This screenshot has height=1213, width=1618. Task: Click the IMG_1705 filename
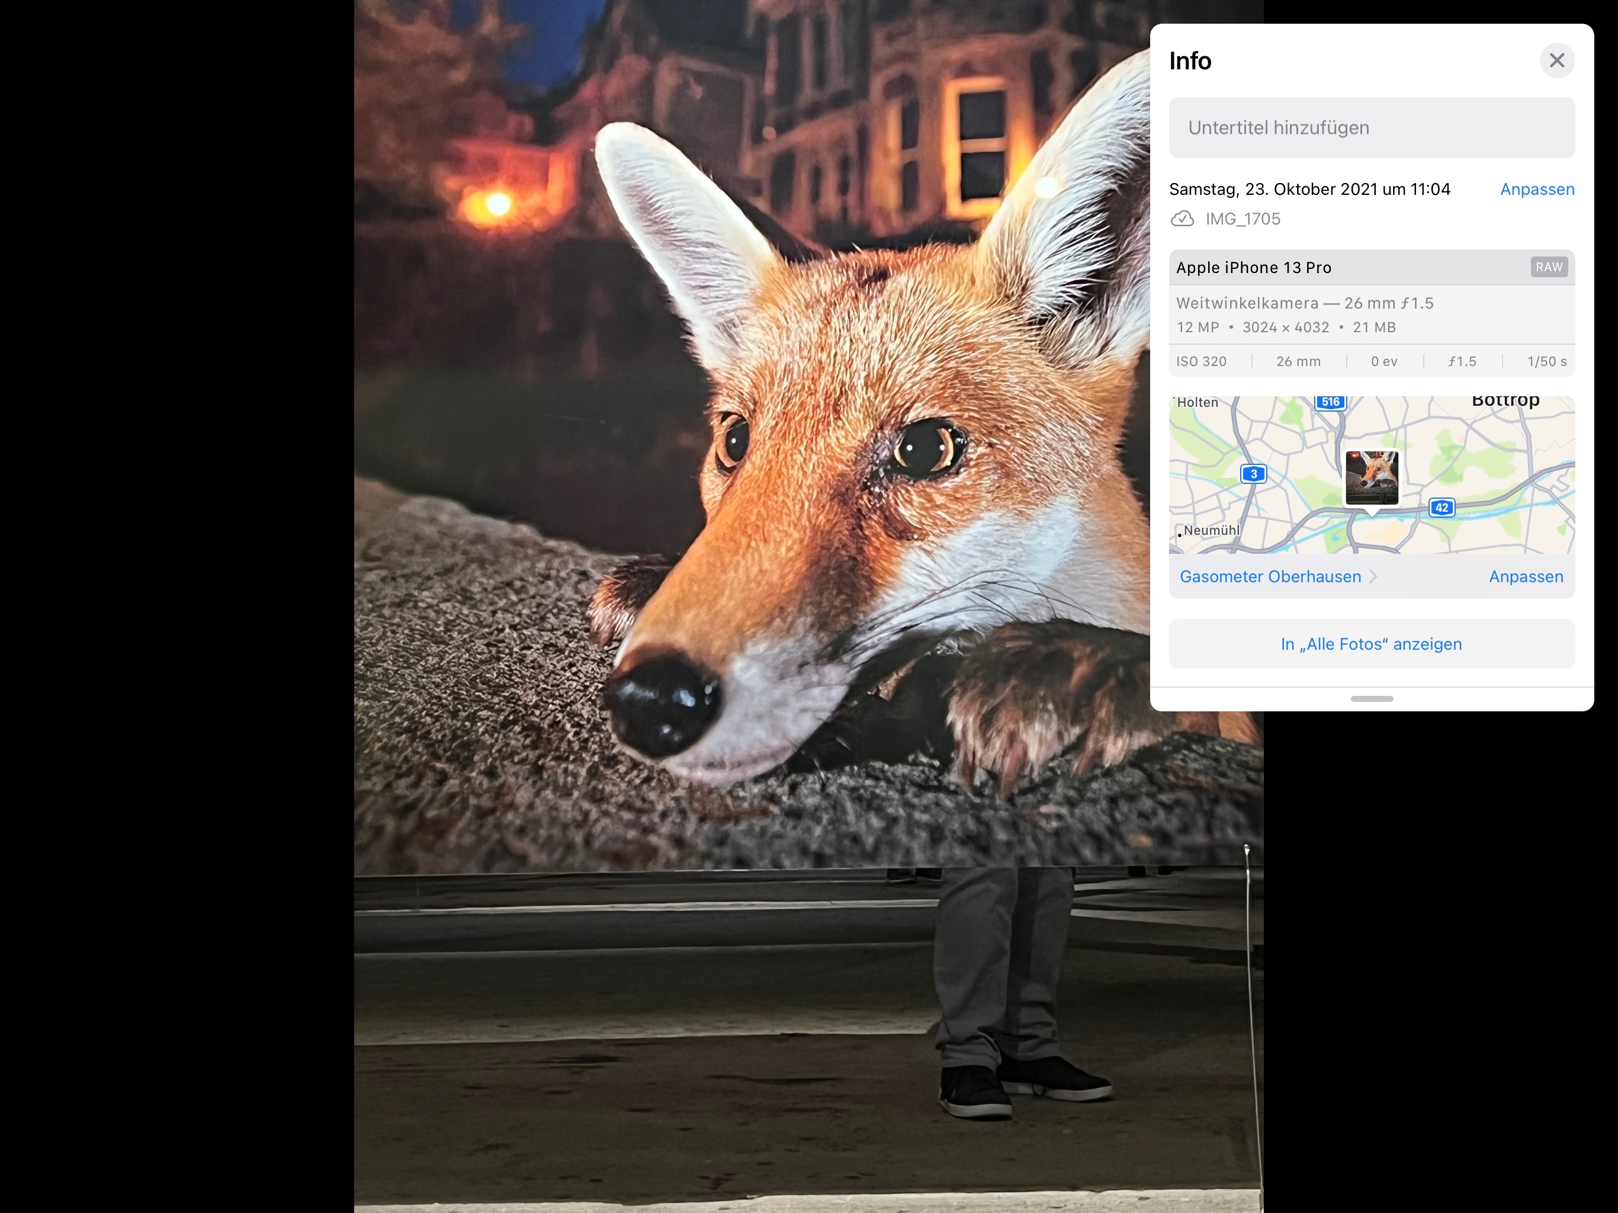click(x=1243, y=219)
